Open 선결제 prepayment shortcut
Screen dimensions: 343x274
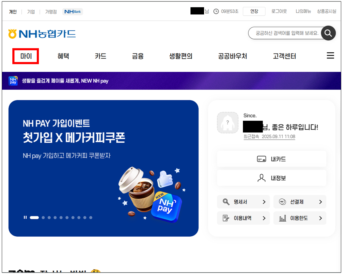click(x=300, y=202)
